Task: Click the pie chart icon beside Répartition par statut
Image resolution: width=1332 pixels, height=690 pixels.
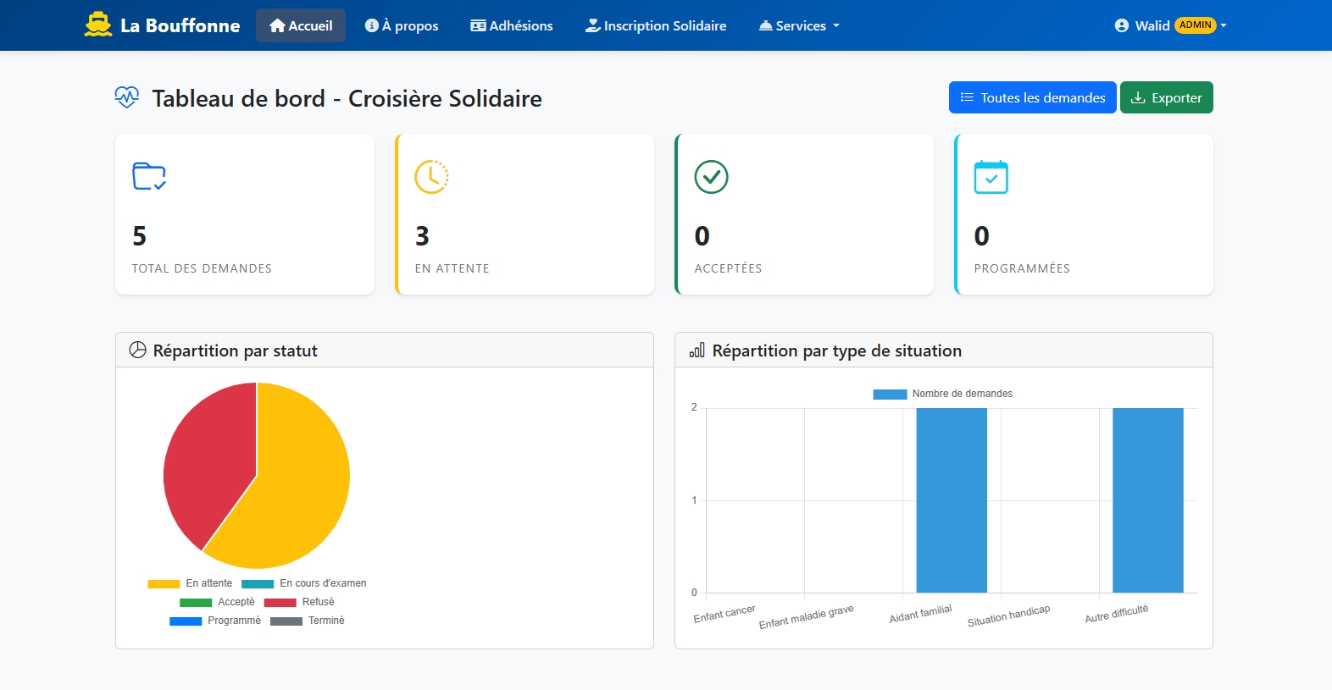Action: pyautogui.click(x=137, y=351)
